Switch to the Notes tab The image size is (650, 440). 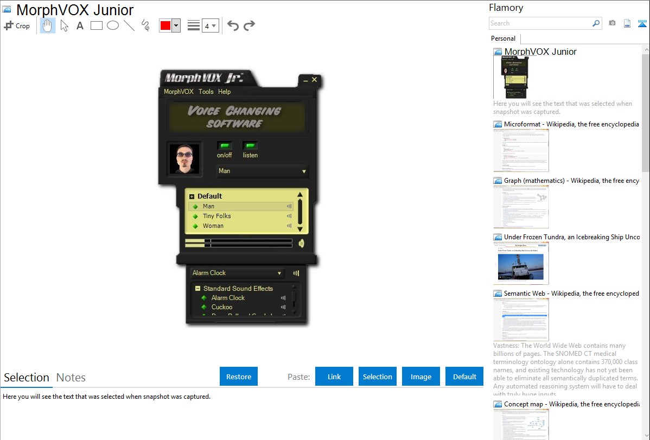[71, 378]
